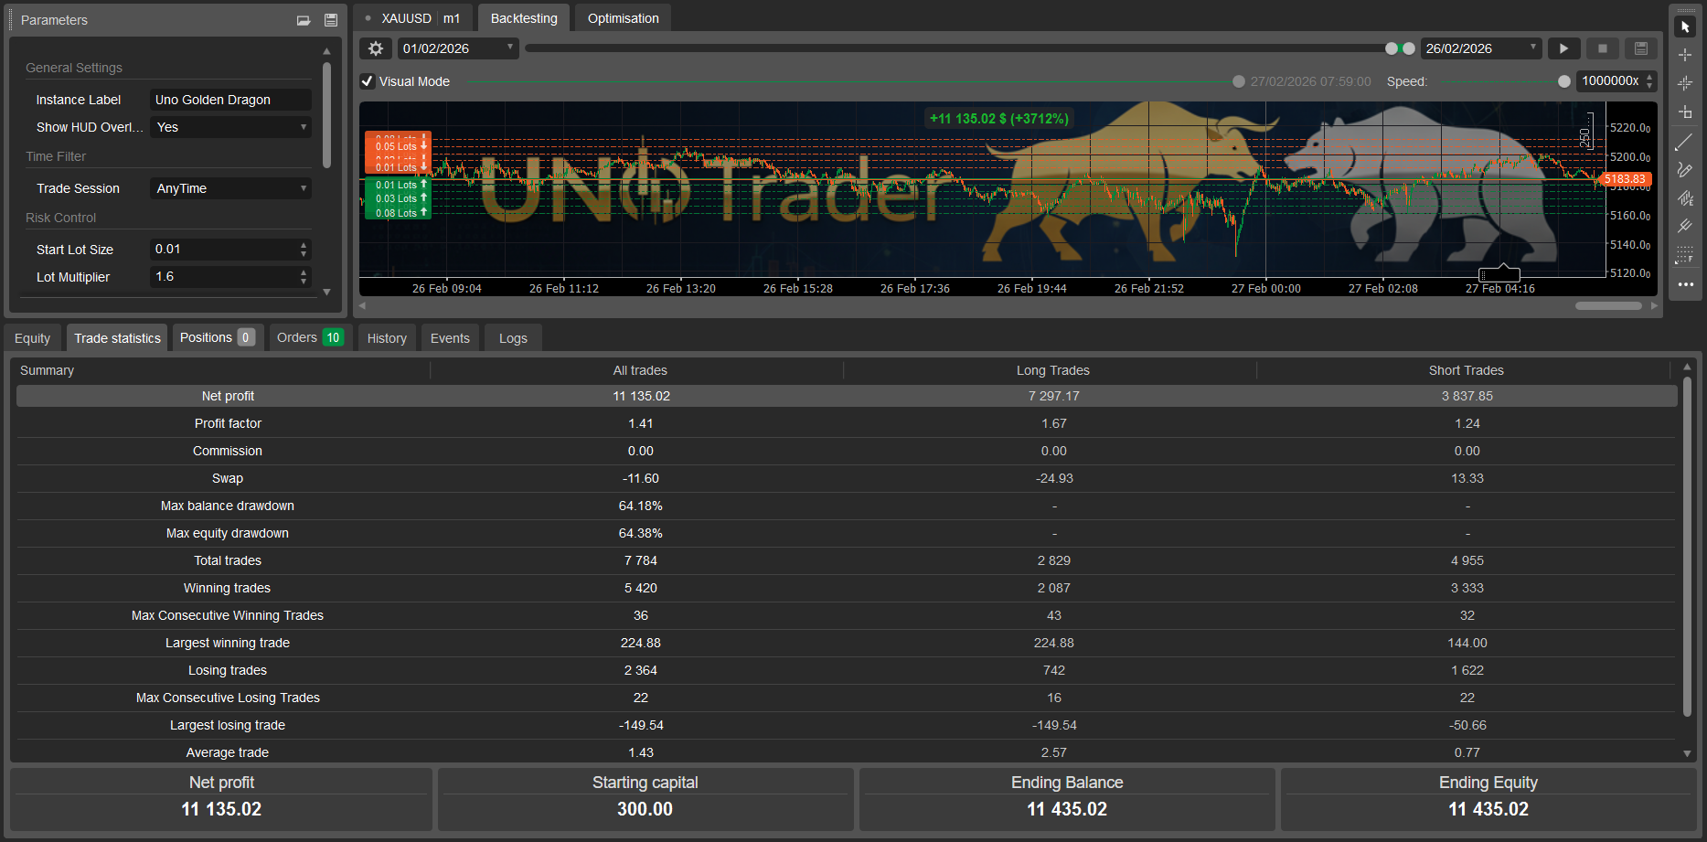1707x842 pixels.
Task: Increase Lot Multiplier with the stepper arrow
Action: pyautogui.click(x=303, y=272)
